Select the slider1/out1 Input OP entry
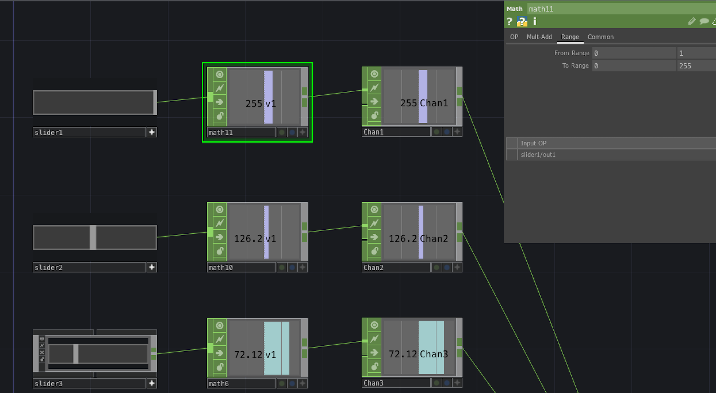716x393 pixels. pos(538,155)
